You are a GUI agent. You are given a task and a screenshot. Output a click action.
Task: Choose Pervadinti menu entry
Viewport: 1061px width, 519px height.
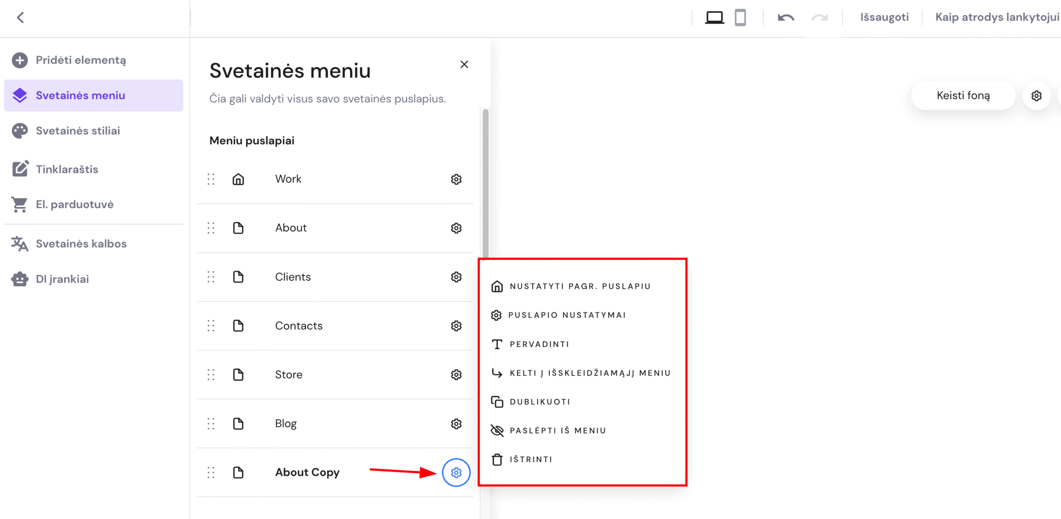tap(539, 344)
